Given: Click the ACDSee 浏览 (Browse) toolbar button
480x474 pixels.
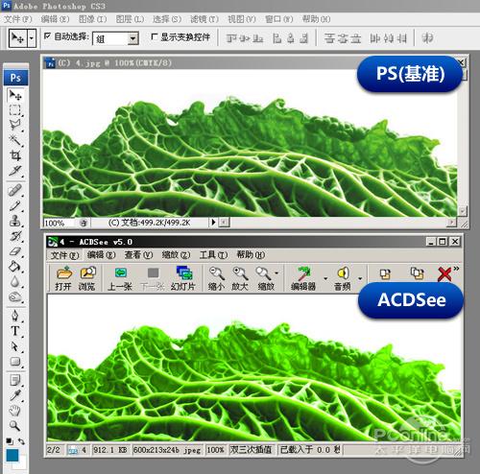Looking at the screenshot, I should [87, 278].
